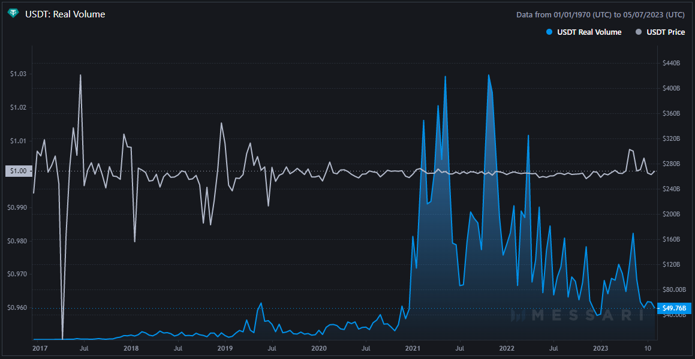Click the $200B volume axis label
The height and width of the screenshot is (359, 695).
[x=670, y=215]
